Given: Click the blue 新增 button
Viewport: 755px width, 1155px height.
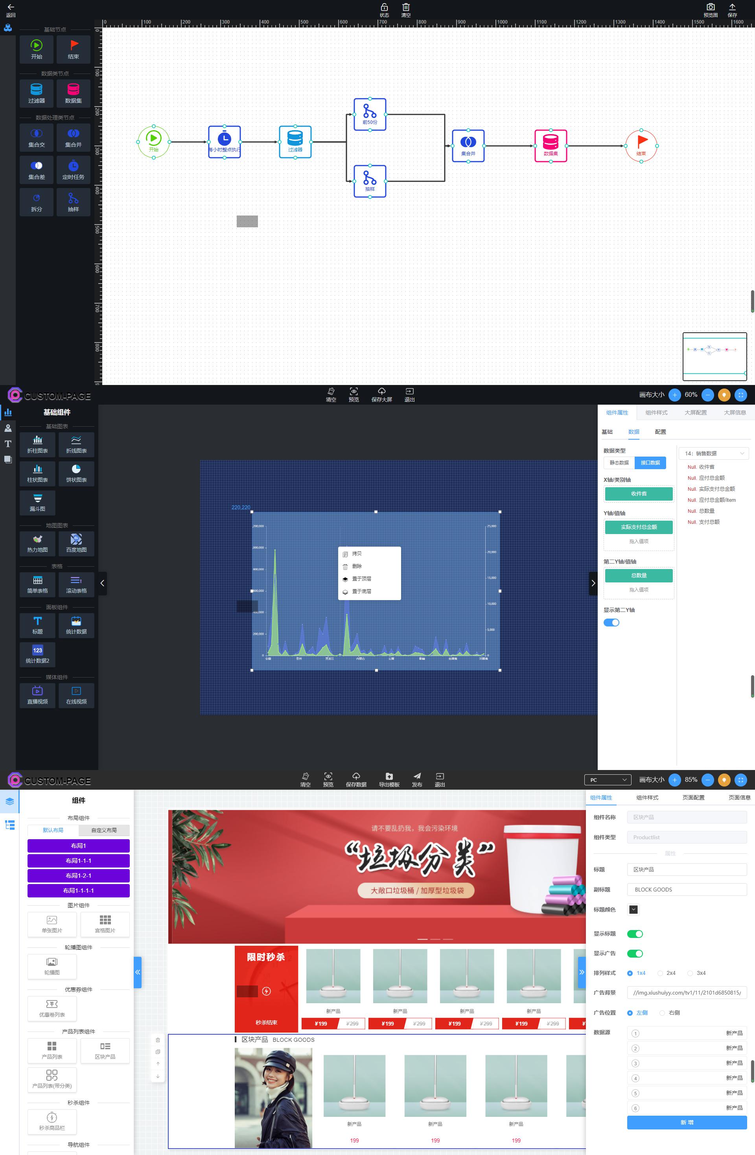Looking at the screenshot, I should (x=687, y=1122).
